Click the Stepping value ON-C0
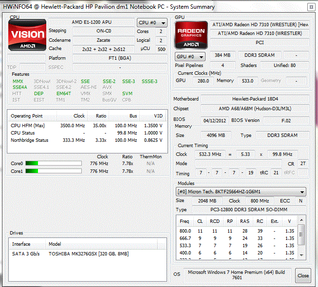Viewport: 318px width, 287px height. point(104,31)
